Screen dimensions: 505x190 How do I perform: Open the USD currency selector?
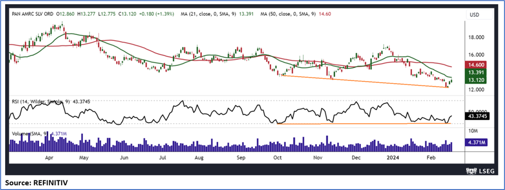(480, 15)
